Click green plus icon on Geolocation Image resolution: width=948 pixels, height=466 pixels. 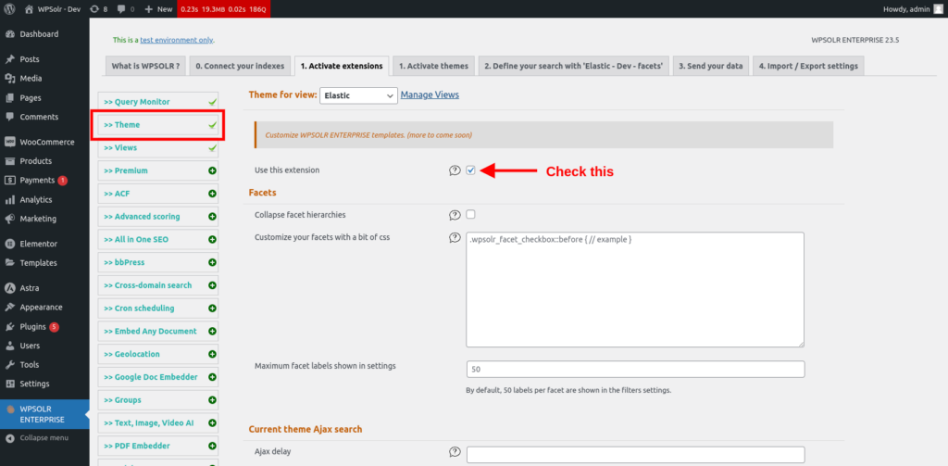coord(212,354)
